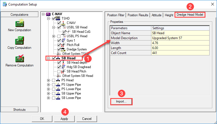Click the Dredge System icon

point(63,49)
